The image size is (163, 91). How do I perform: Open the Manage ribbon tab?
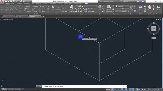tap(38, 4)
